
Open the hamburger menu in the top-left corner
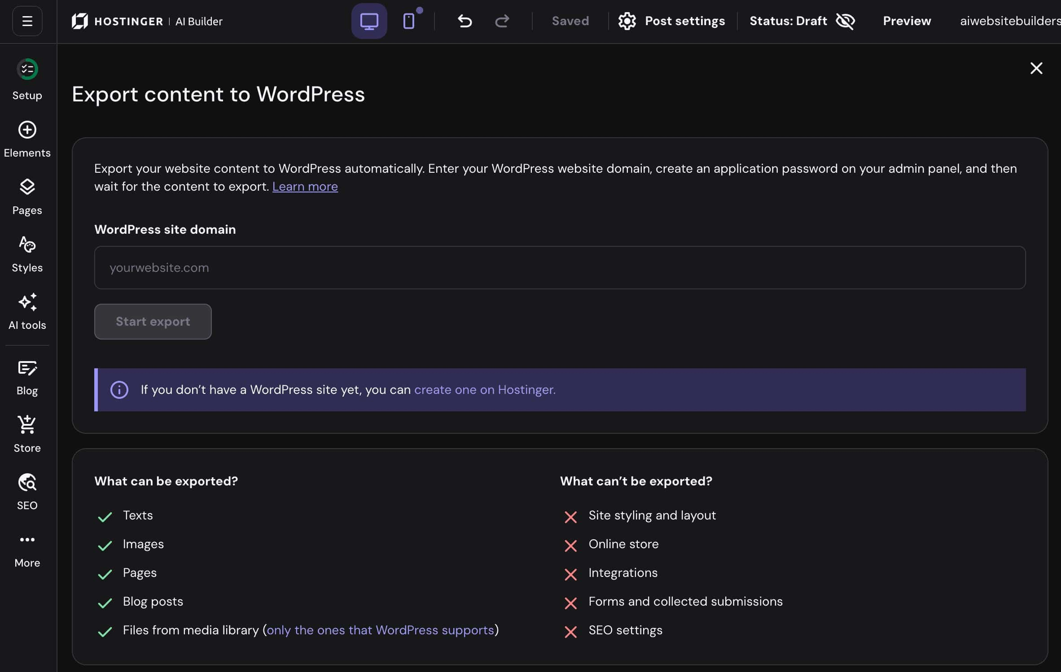pyautogui.click(x=27, y=21)
